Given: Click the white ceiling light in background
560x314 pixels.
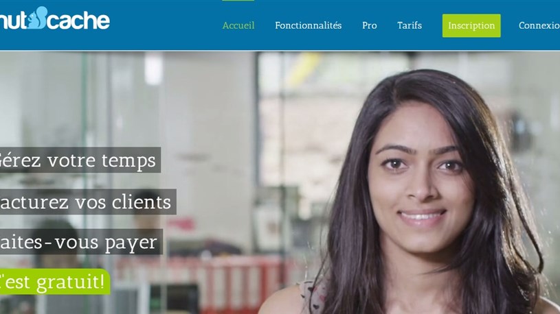Looking at the screenshot, I should click(154, 69).
